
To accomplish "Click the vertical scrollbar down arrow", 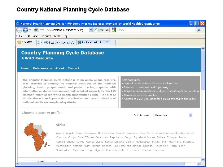I will (203, 160).
